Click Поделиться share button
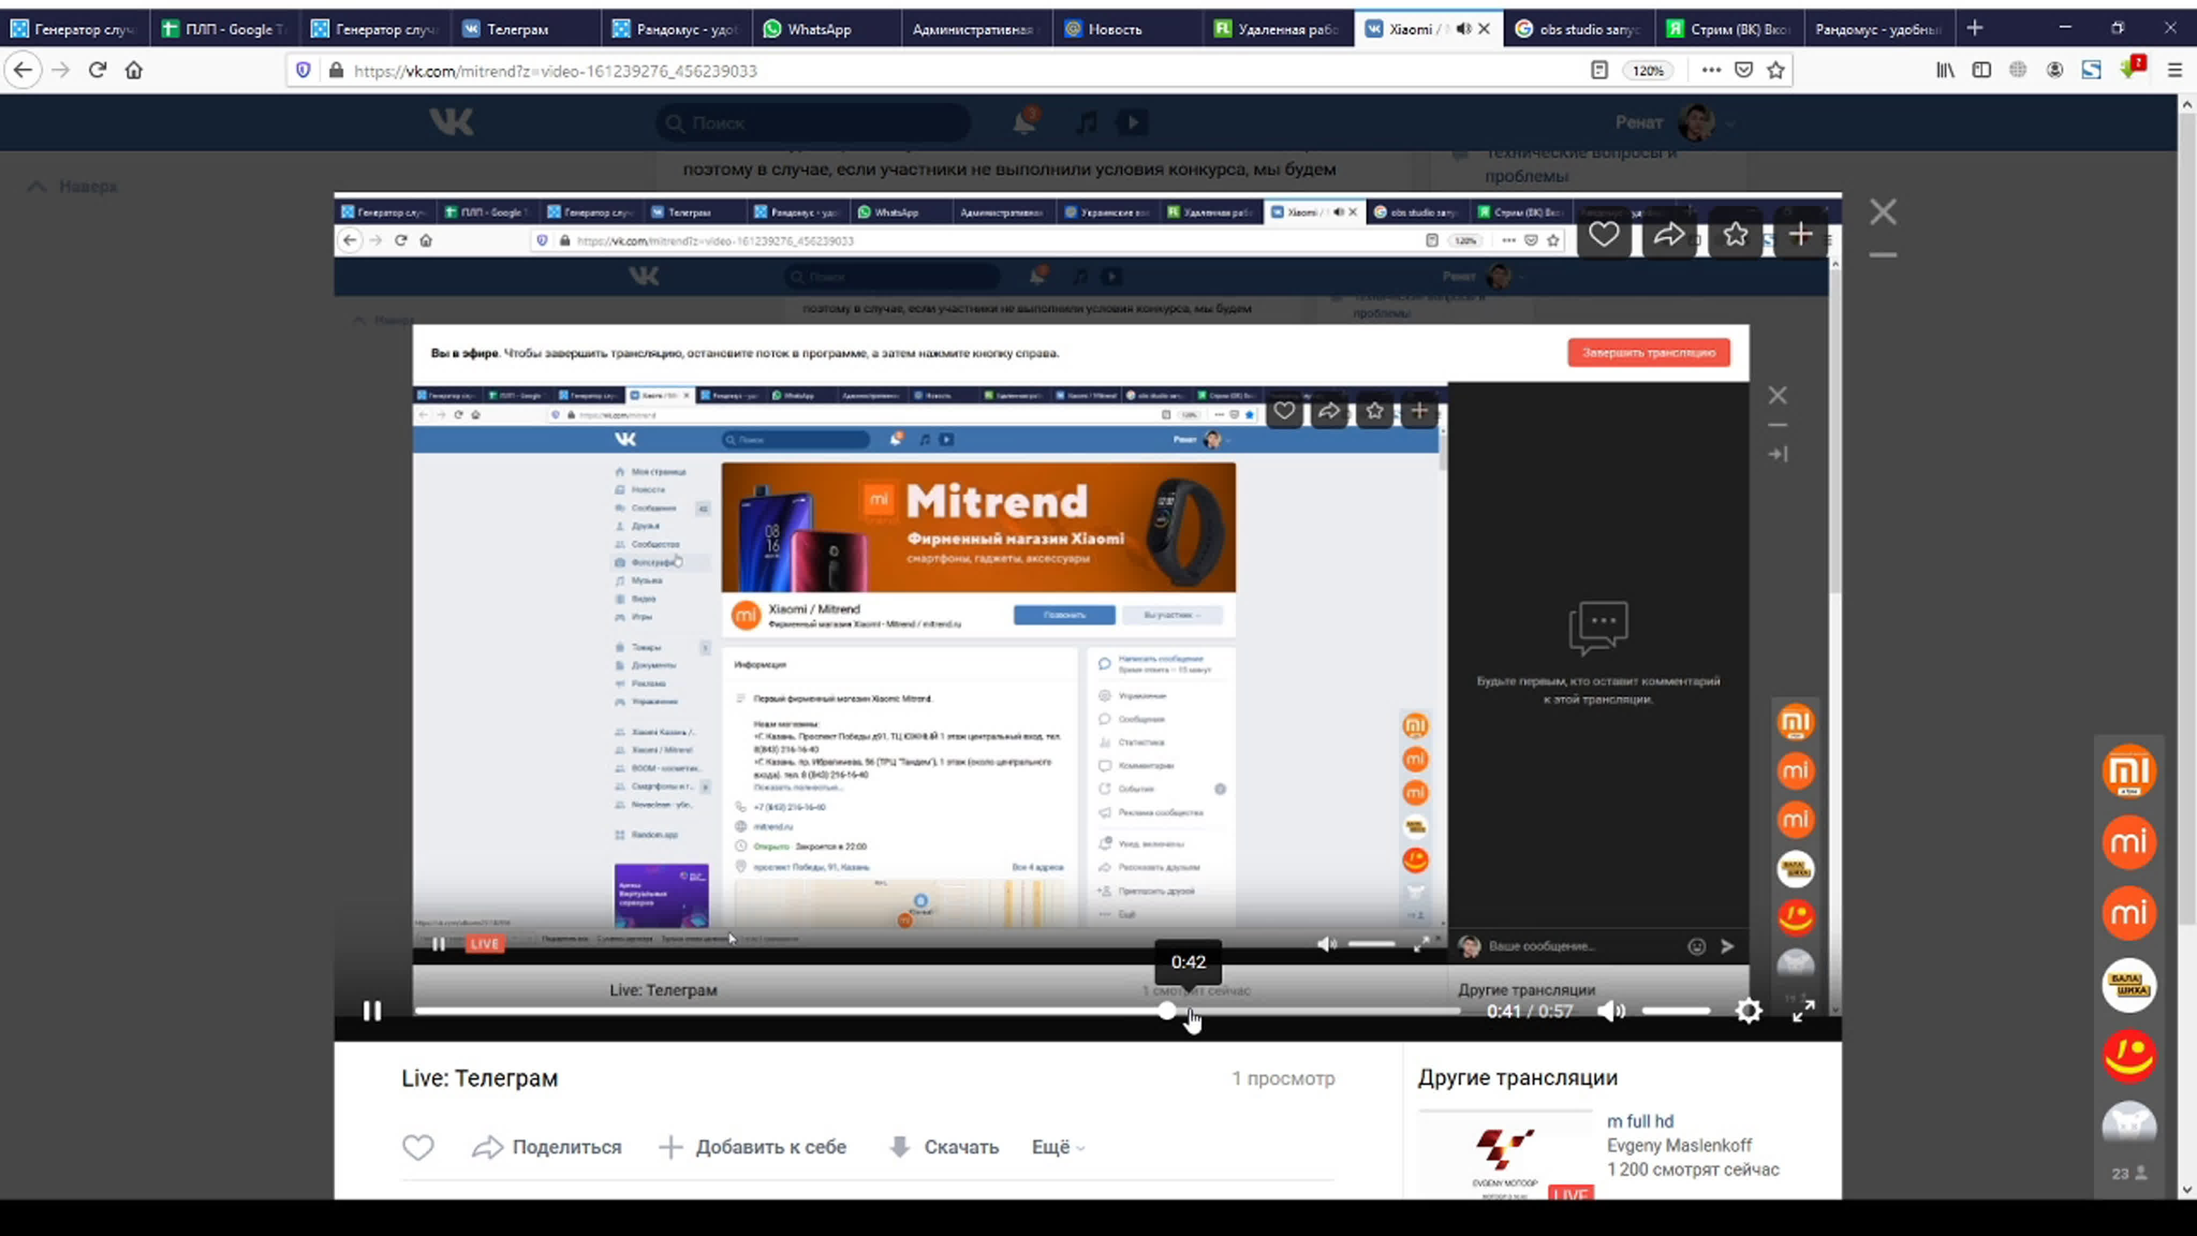Image resolution: width=2197 pixels, height=1236 pixels. (548, 1147)
